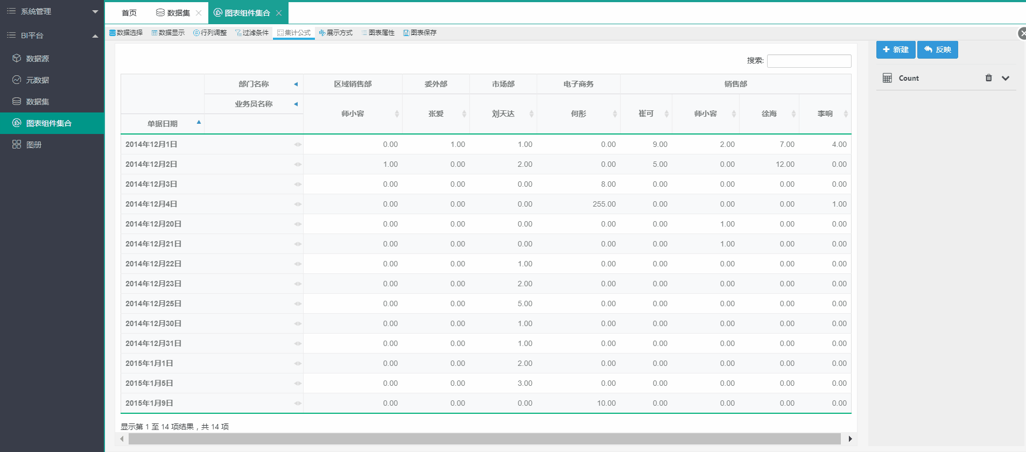Viewport: 1026px width, 452px height.
Task: Open the 展示方式 toolbar tab
Action: [336, 33]
